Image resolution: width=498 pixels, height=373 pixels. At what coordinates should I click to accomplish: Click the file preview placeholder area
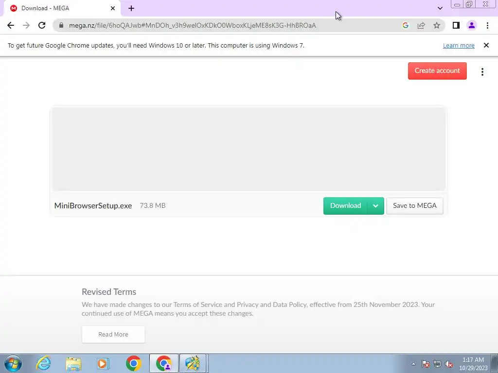[x=249, y=149]
